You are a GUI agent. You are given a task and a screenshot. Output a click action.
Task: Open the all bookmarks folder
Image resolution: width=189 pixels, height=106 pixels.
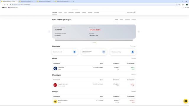tap(186, 7)
